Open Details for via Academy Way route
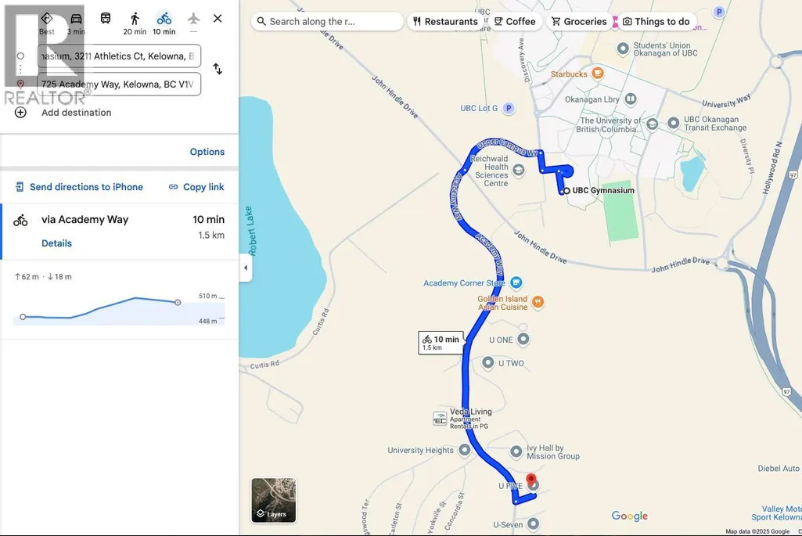The height and width of the screenshot is (536, 802). (x=56, y=243)
